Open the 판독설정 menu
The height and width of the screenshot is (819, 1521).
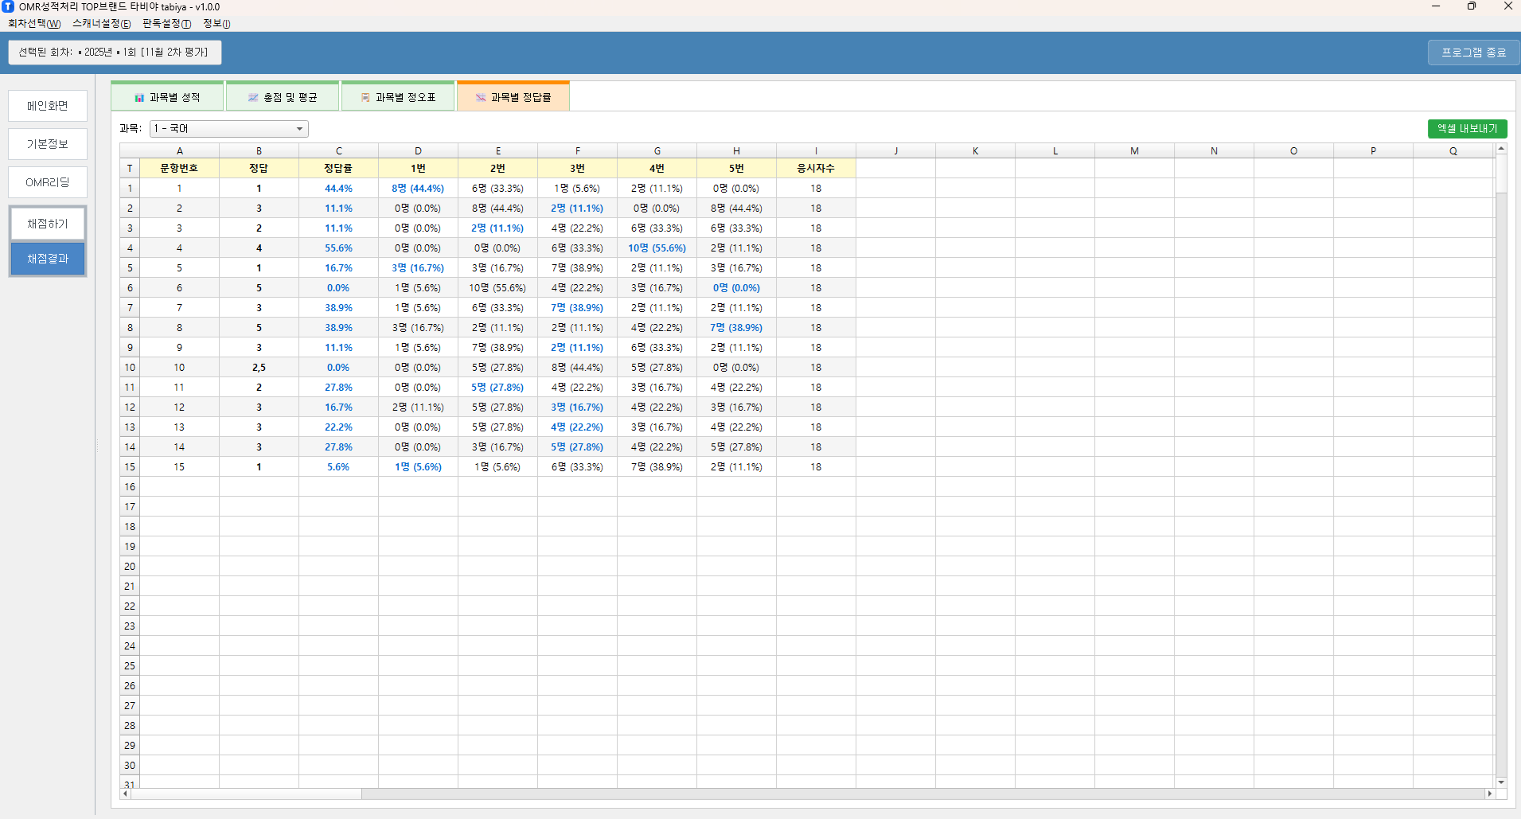point(166,24)
